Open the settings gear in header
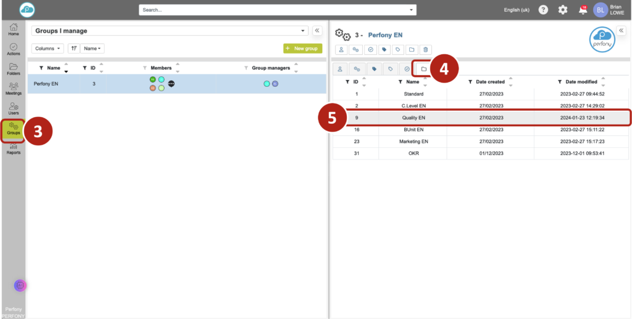The image size is (632, 319). [562, 10]
